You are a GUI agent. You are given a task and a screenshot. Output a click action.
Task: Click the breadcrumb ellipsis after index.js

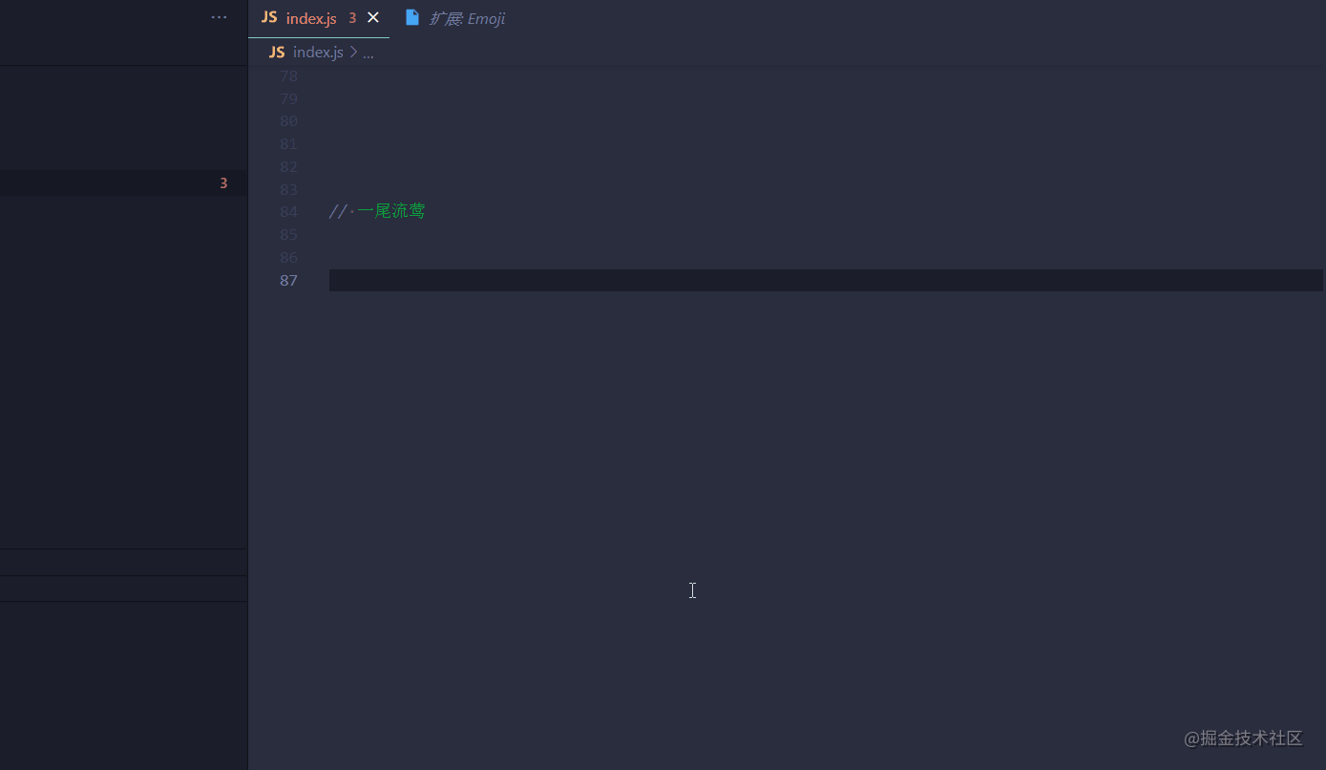[x=368, y=53]
